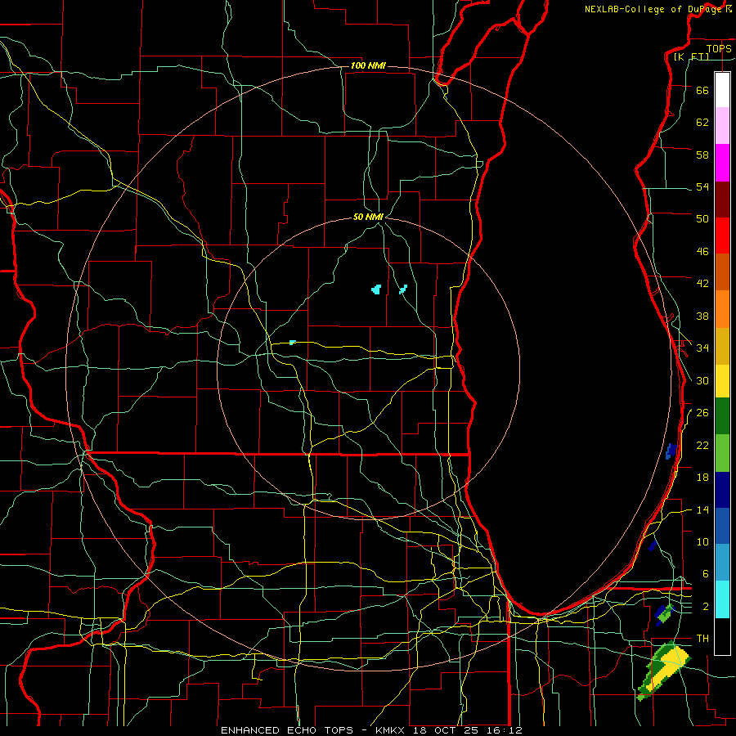
Task: Click the black TH swatch at the bottom
Action: point(722,636)
